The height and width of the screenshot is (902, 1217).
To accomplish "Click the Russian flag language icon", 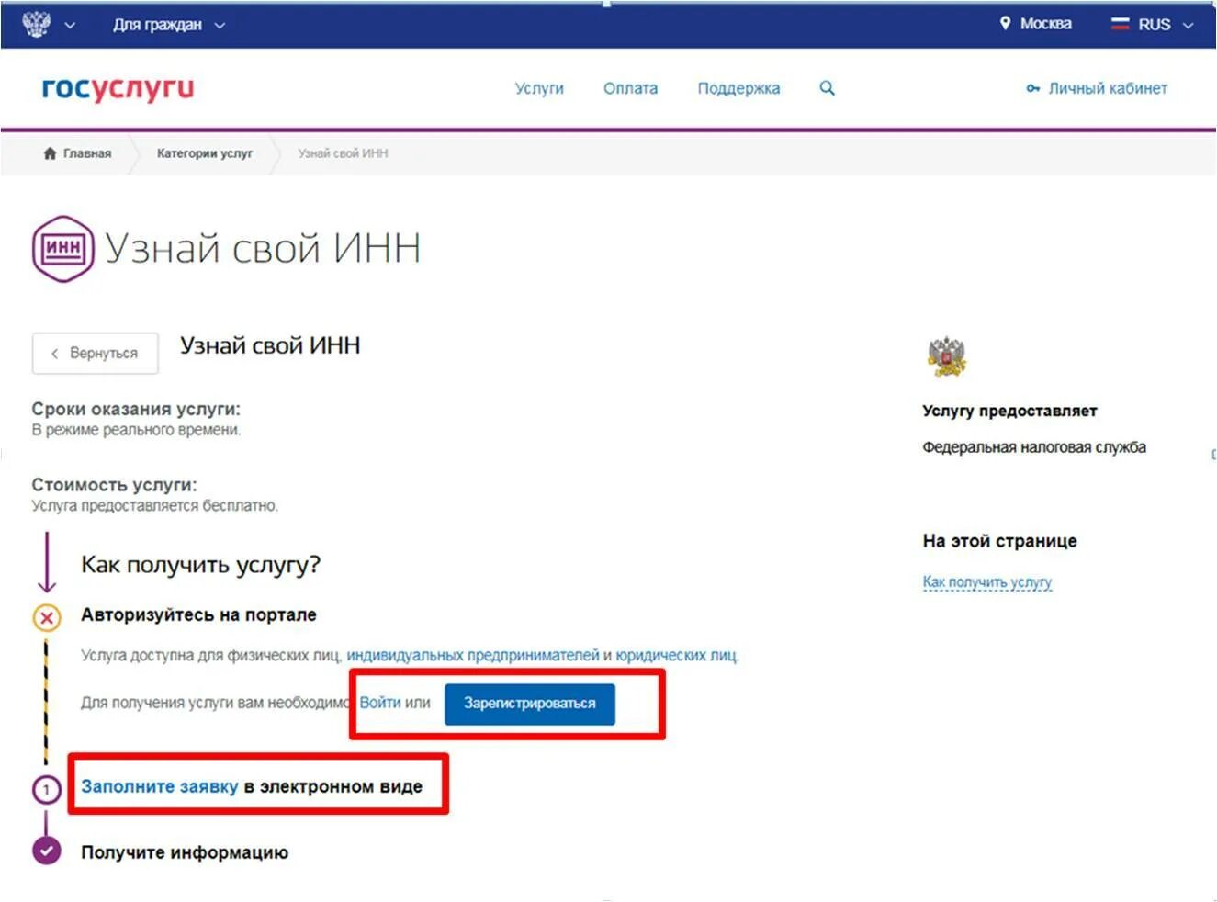I will tap(1120, 25).
